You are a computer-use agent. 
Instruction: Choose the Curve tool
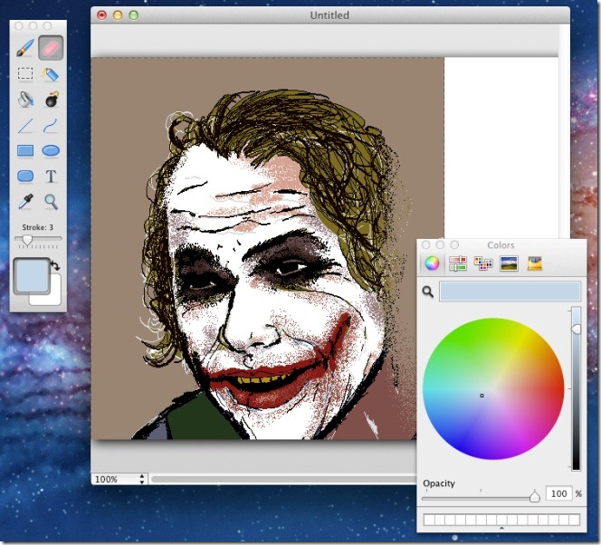coord(51,125)
